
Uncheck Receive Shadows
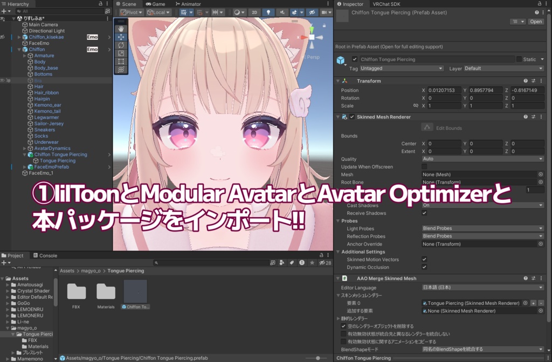click(x=424, y=213)
